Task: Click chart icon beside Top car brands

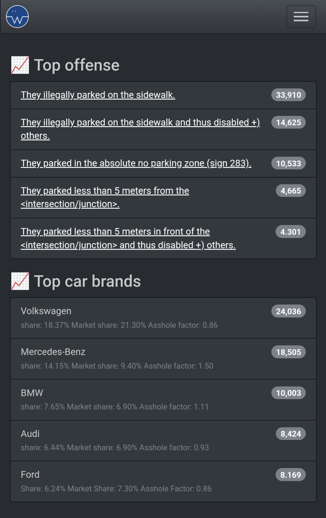Action: pos(20,281)
